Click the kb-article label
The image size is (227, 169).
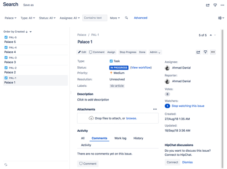117,86
